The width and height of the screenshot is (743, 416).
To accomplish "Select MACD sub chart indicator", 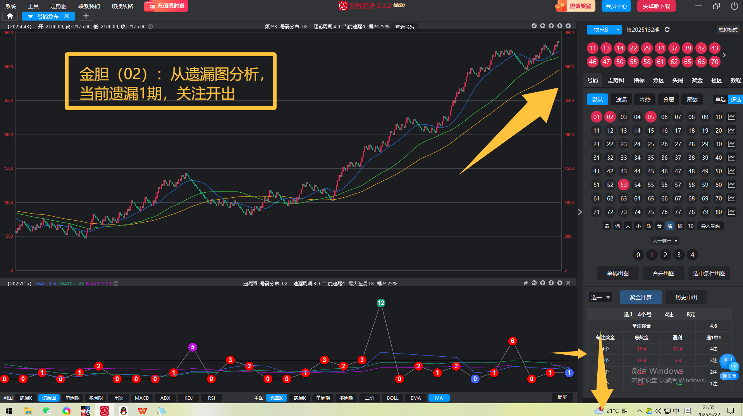I will [142, 398].
